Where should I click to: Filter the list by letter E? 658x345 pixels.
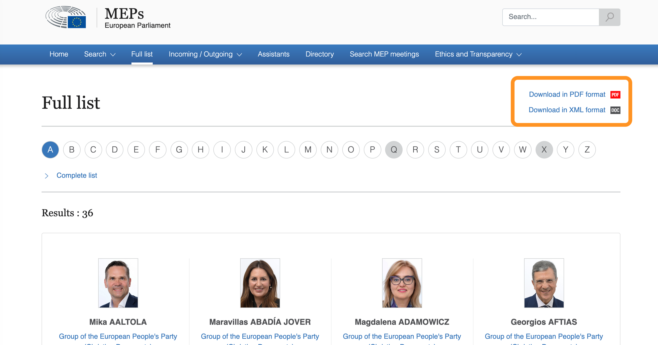[x=136, y=150]
